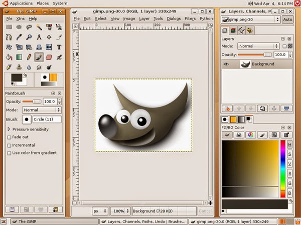
Task: Open the gimp.png-30 image selector dropdown
Action: [250, 19]
